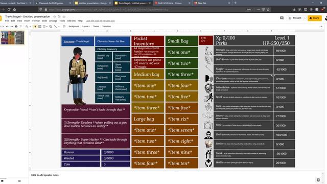Image resolution: width=327 pixels, height=184 pixels.
Task: Open Firefox downloads icon
Action: pyautogui.click(x=294, y=9)
